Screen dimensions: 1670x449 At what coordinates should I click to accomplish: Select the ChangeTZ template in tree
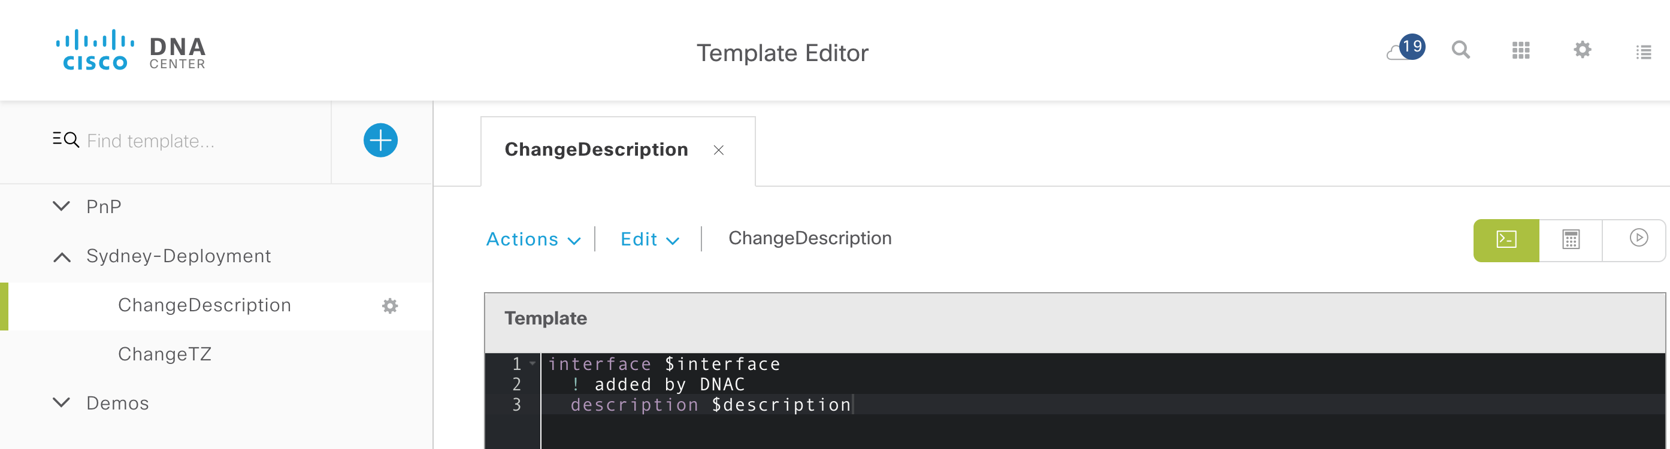pyautogui.click(x=165, y=354)
